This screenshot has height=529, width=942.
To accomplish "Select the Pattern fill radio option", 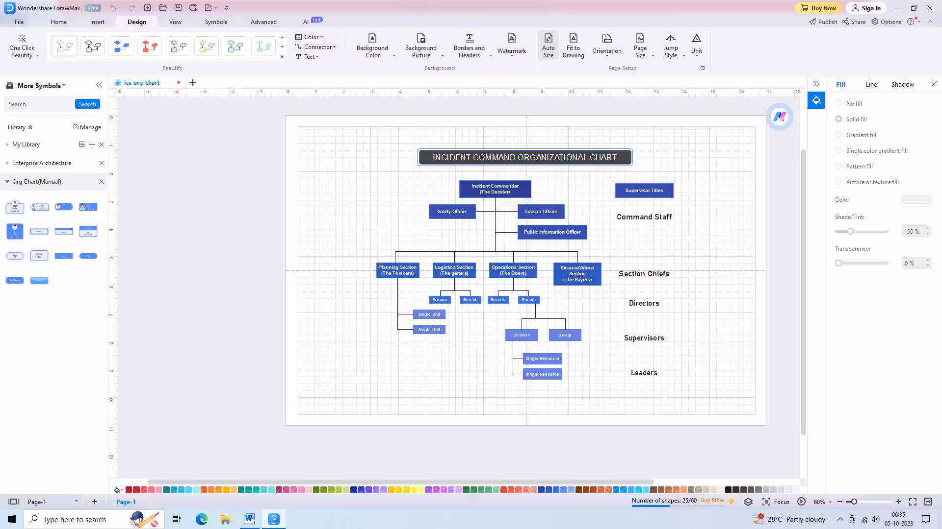I will point(839,166).
